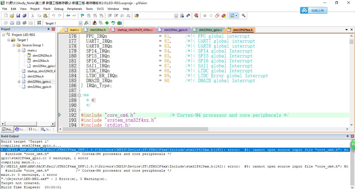This screenshot has width=355, height=189.
Task: Toggle pin on Build Output panel
Action: click(x=347, y=136)
